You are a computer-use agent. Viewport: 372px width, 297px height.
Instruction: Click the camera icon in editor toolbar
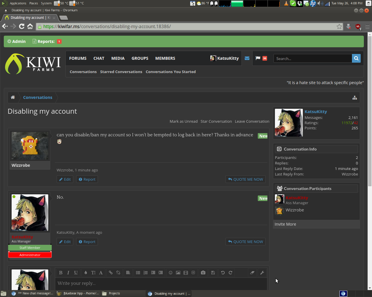coord(203,273)
